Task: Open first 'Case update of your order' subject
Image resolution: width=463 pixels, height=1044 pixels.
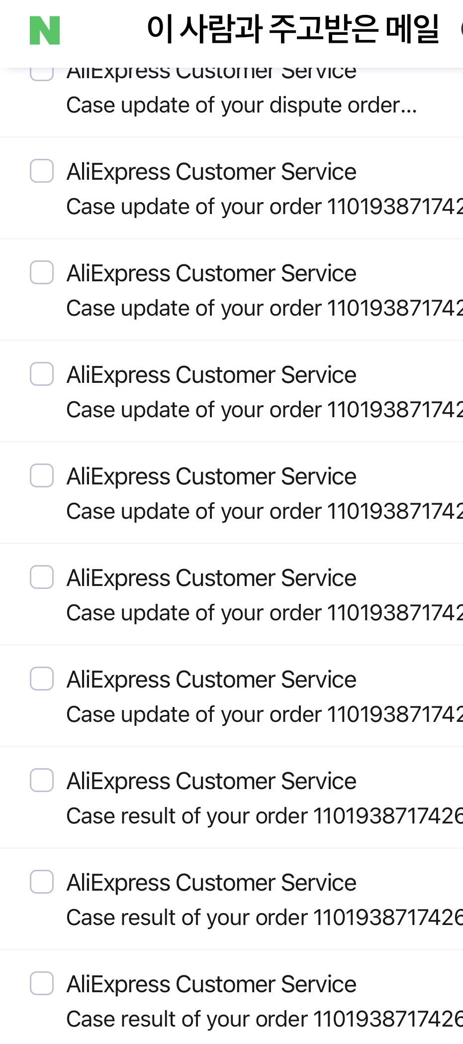Action: click(x=265, y=207)
